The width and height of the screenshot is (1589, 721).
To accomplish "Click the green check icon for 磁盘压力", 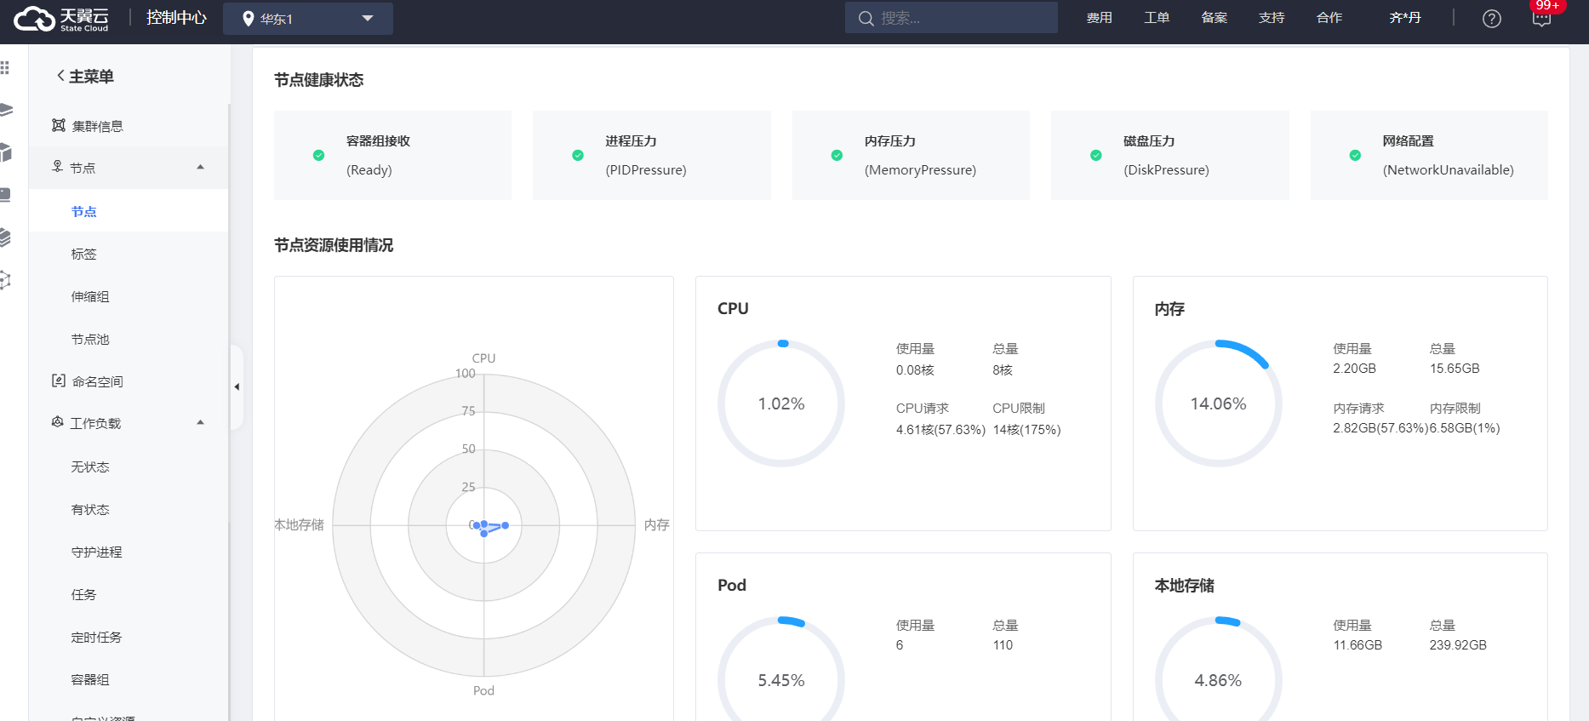I will click(x=1096, y=155).
